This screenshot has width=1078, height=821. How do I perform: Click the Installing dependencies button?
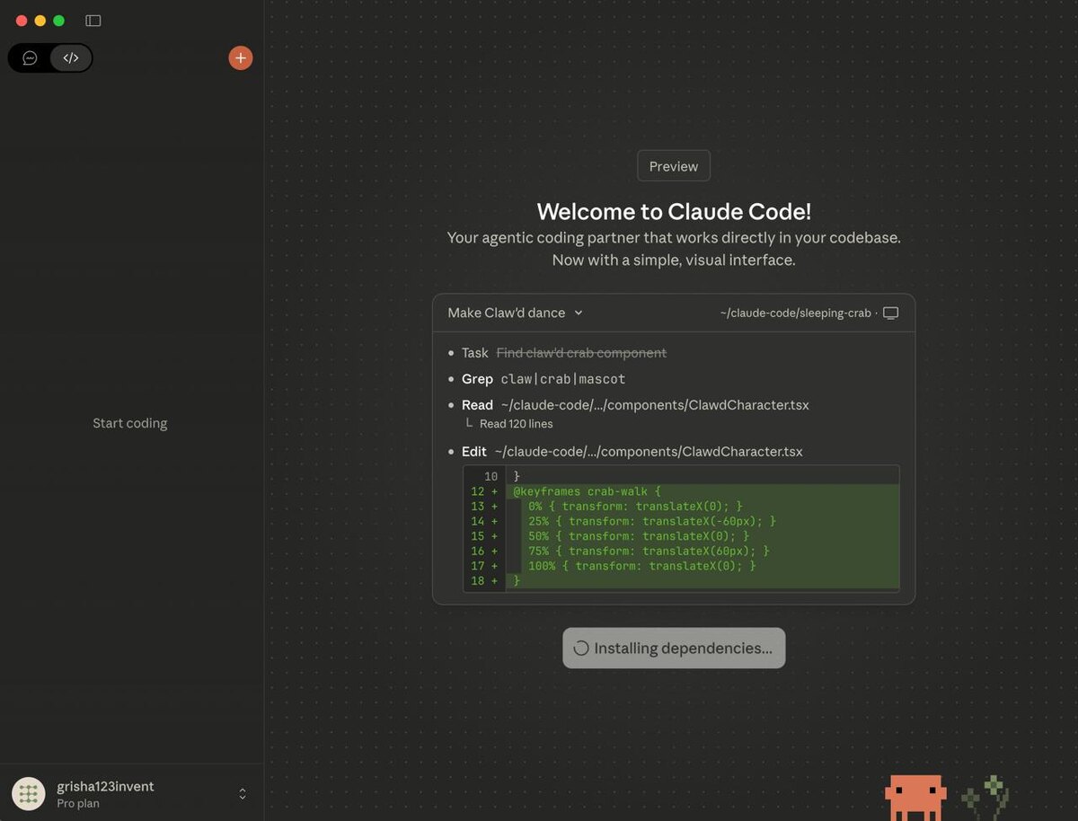[x=674, y=648]
